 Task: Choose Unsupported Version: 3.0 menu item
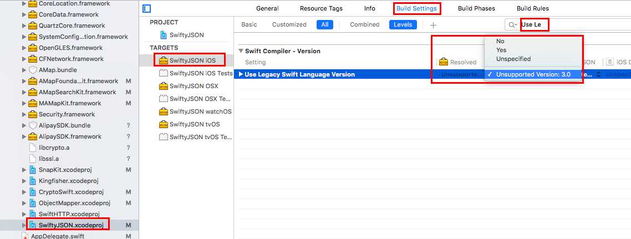coord(533,74)
